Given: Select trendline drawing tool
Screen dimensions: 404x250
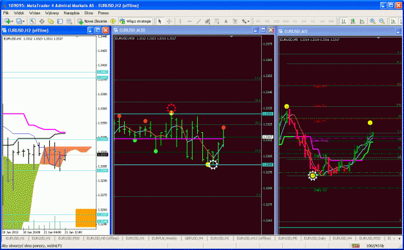Looking at the screenshot, I should point(198,21).
